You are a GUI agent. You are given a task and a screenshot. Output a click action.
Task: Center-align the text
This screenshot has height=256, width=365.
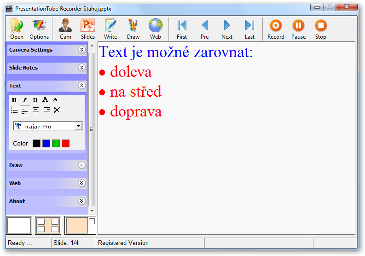click(x=35, y=110)
